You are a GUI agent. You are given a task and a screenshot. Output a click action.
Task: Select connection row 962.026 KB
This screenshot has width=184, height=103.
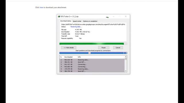point(92,60)
